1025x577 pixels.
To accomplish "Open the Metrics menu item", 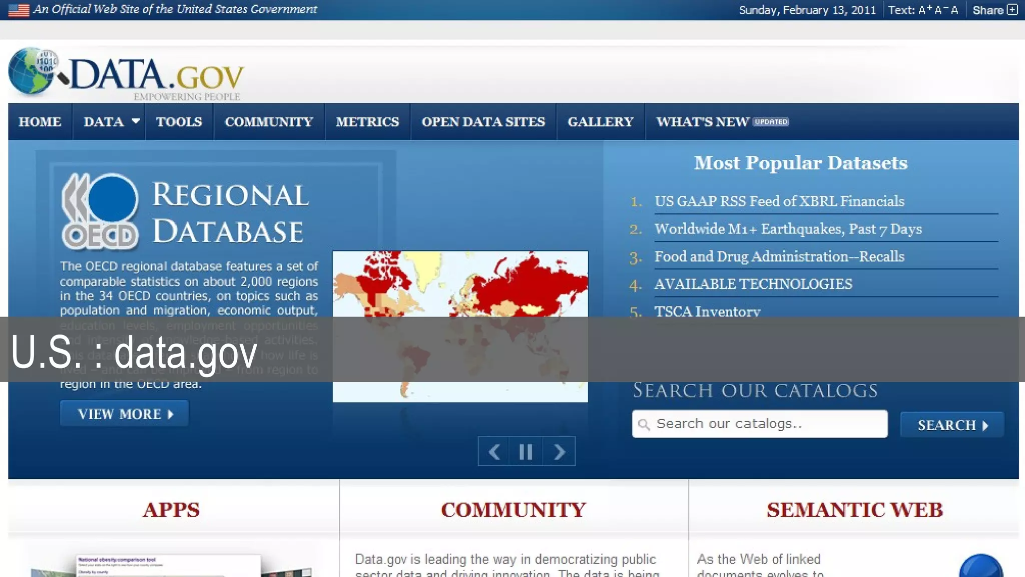I will [x=367, y=122].
